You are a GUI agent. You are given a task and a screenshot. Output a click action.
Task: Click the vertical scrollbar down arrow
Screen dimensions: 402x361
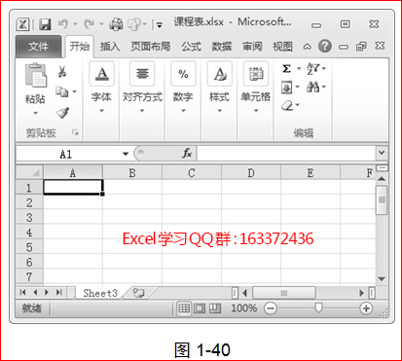pos(382,279)
